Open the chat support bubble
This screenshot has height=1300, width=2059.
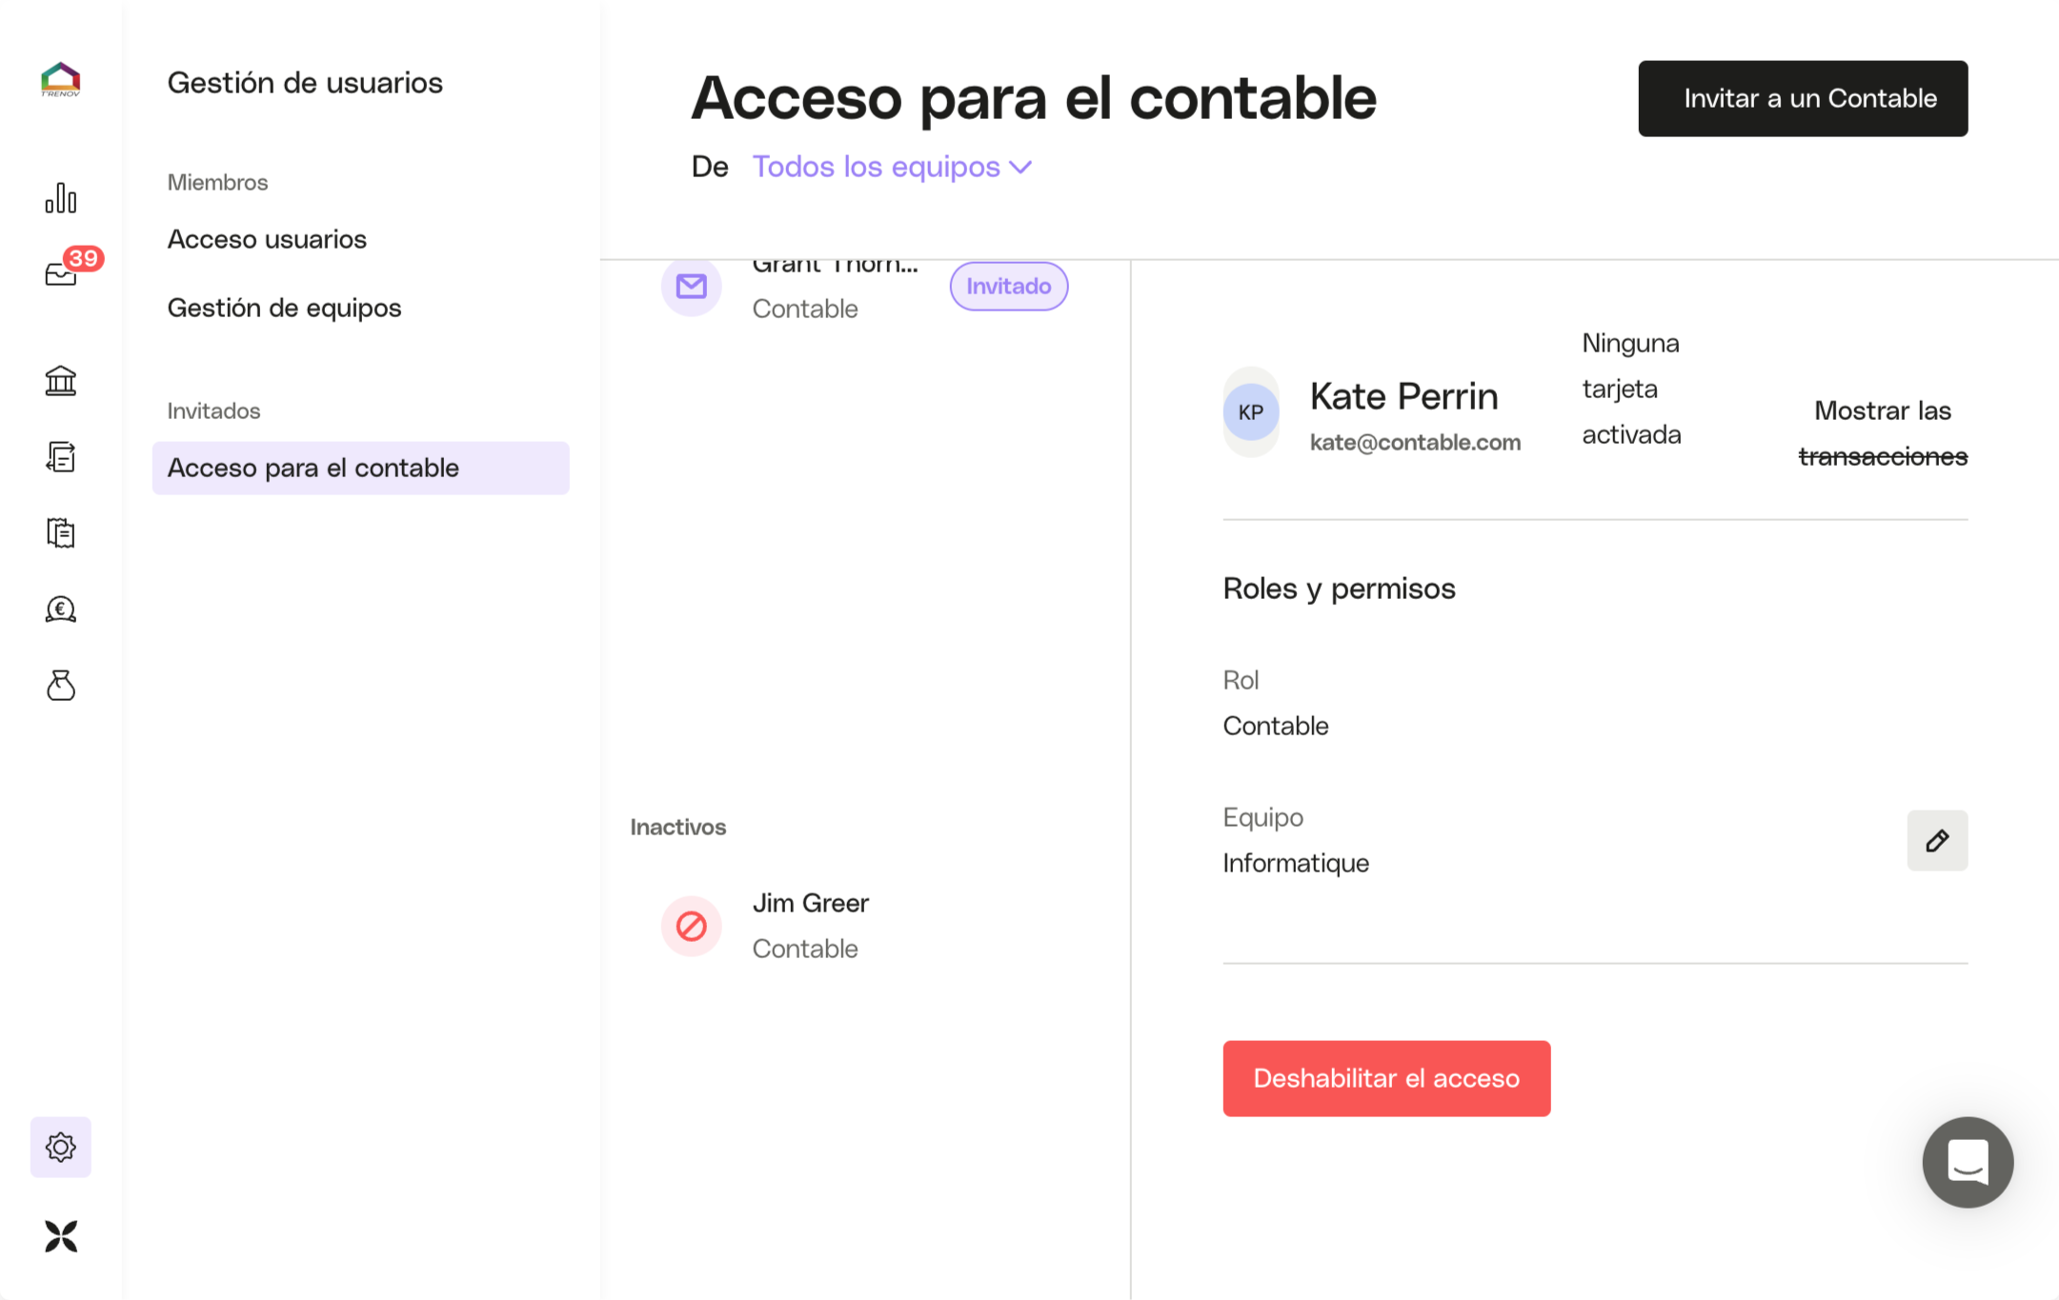[1967, 1162]
